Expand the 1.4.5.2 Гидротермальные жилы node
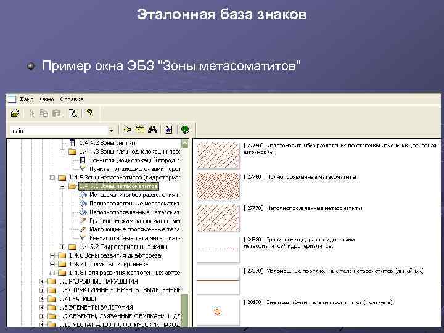Viewport: 444px width, 333px height. 62,247
